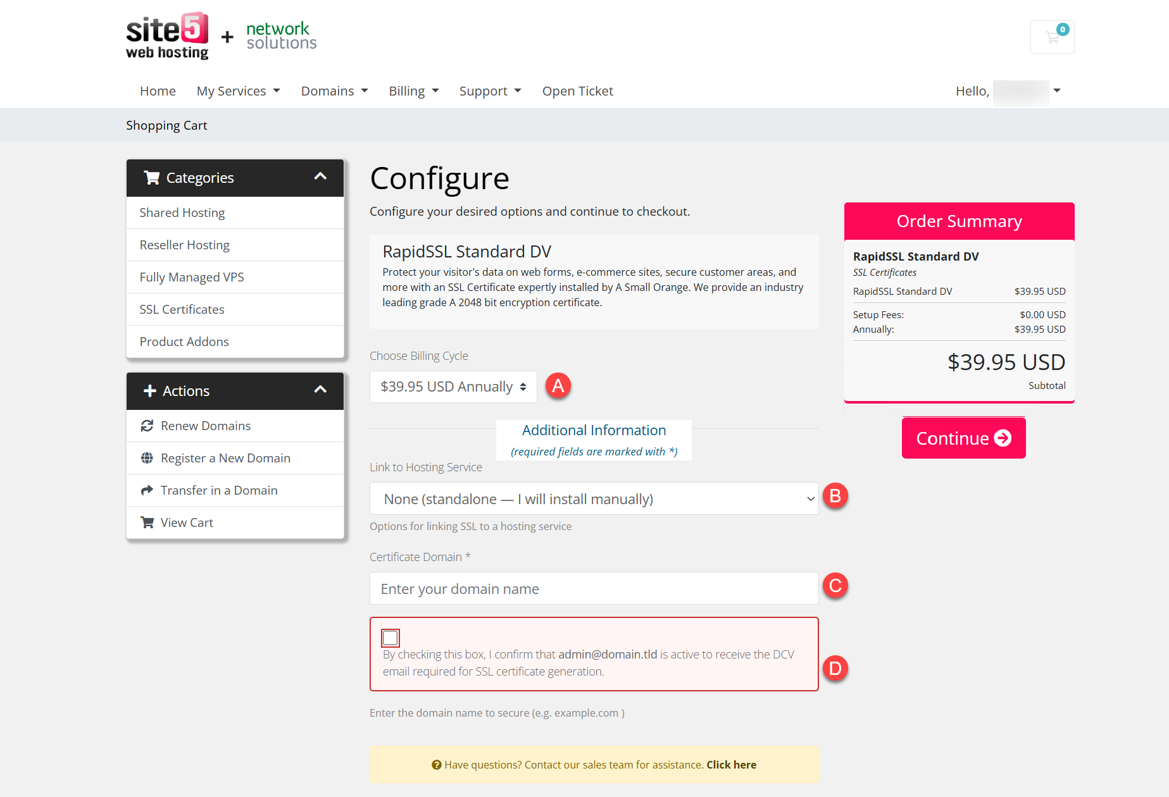This screenshot has height=797, width=1169.
Task: Click the 'Hello,' greeting text
Action: [x=972, y=91]
